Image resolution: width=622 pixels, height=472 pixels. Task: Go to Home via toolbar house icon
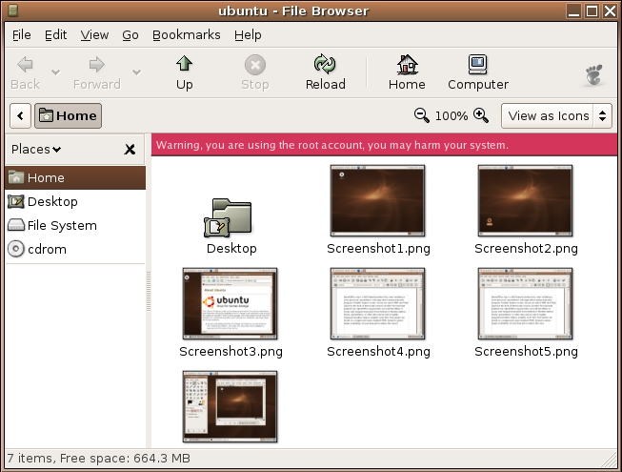click(407, 65)
